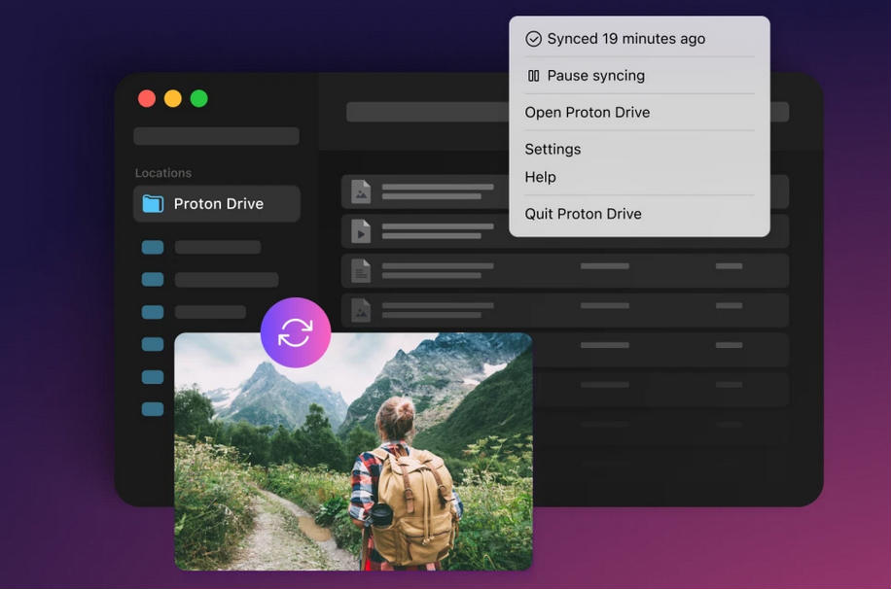891x589 pixels.
Task: Click the green maximize window button
Action: (x=198, y=99)
